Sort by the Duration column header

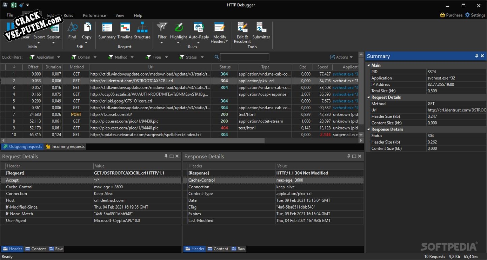click(x=53, y=67)
